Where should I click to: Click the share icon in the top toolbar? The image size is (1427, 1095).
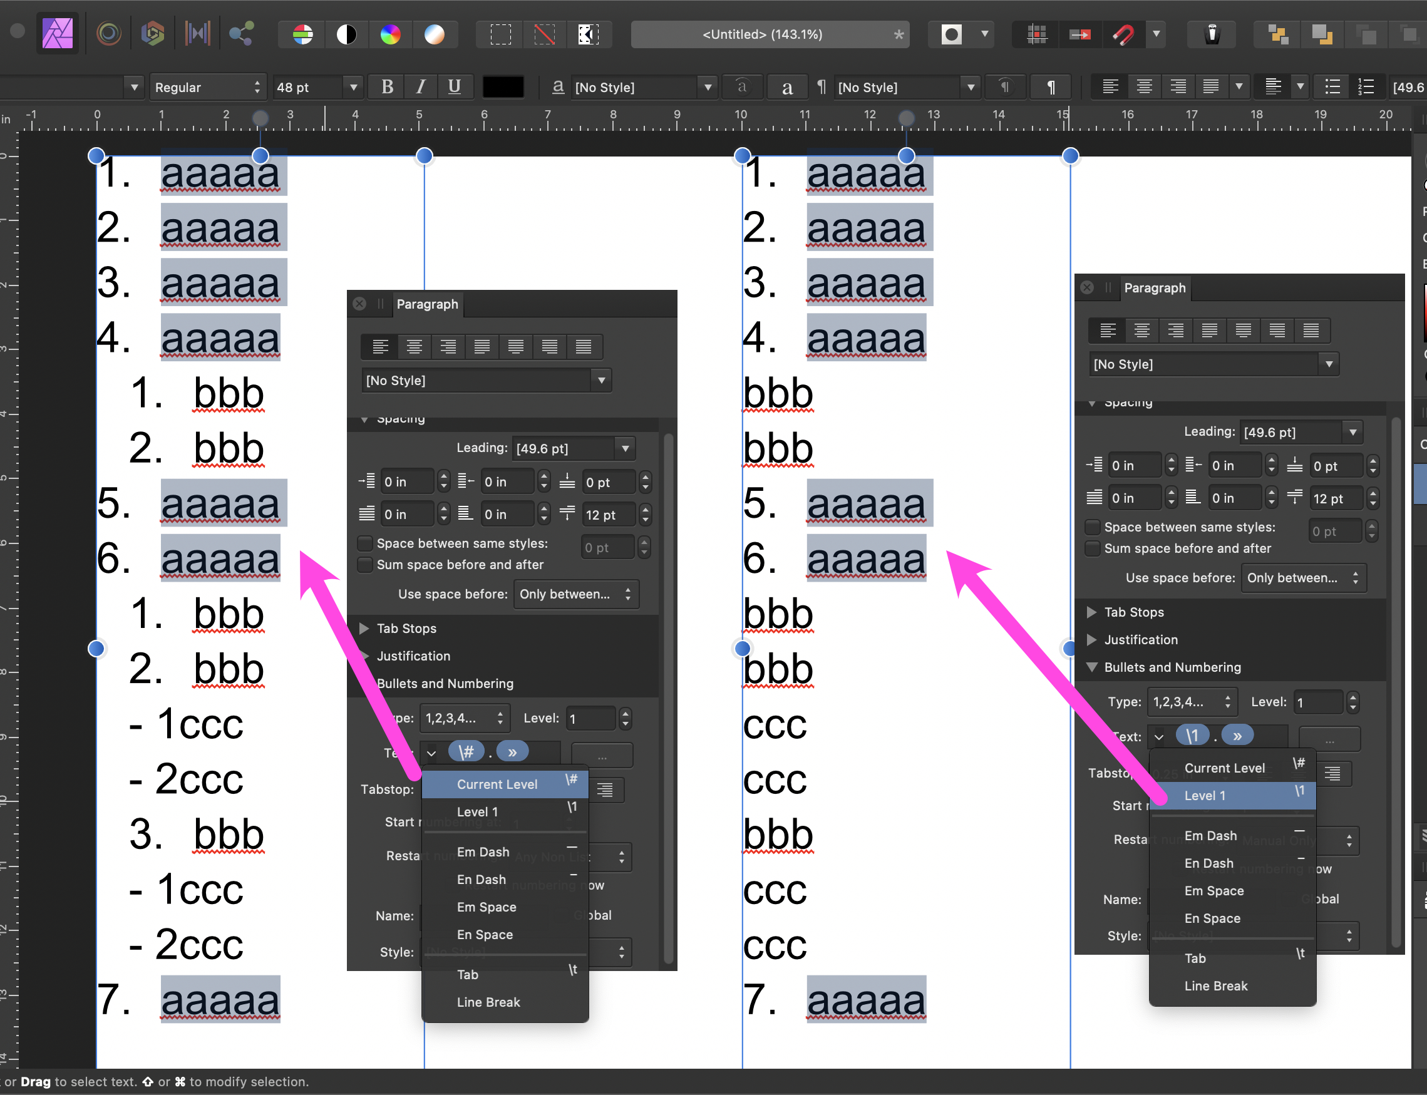241,34
